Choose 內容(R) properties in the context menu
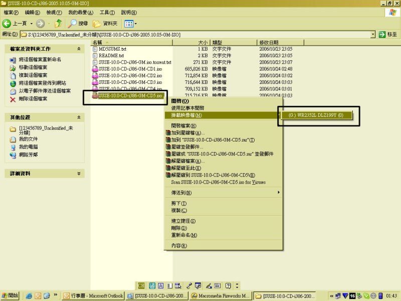 [x=223, y=246]
